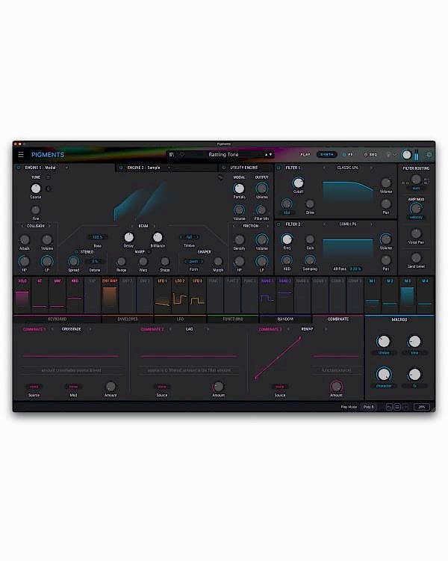This screenshot has width=448, height=561.
Task: Click the redo arrow in status bar
Action: click(405, 407)
